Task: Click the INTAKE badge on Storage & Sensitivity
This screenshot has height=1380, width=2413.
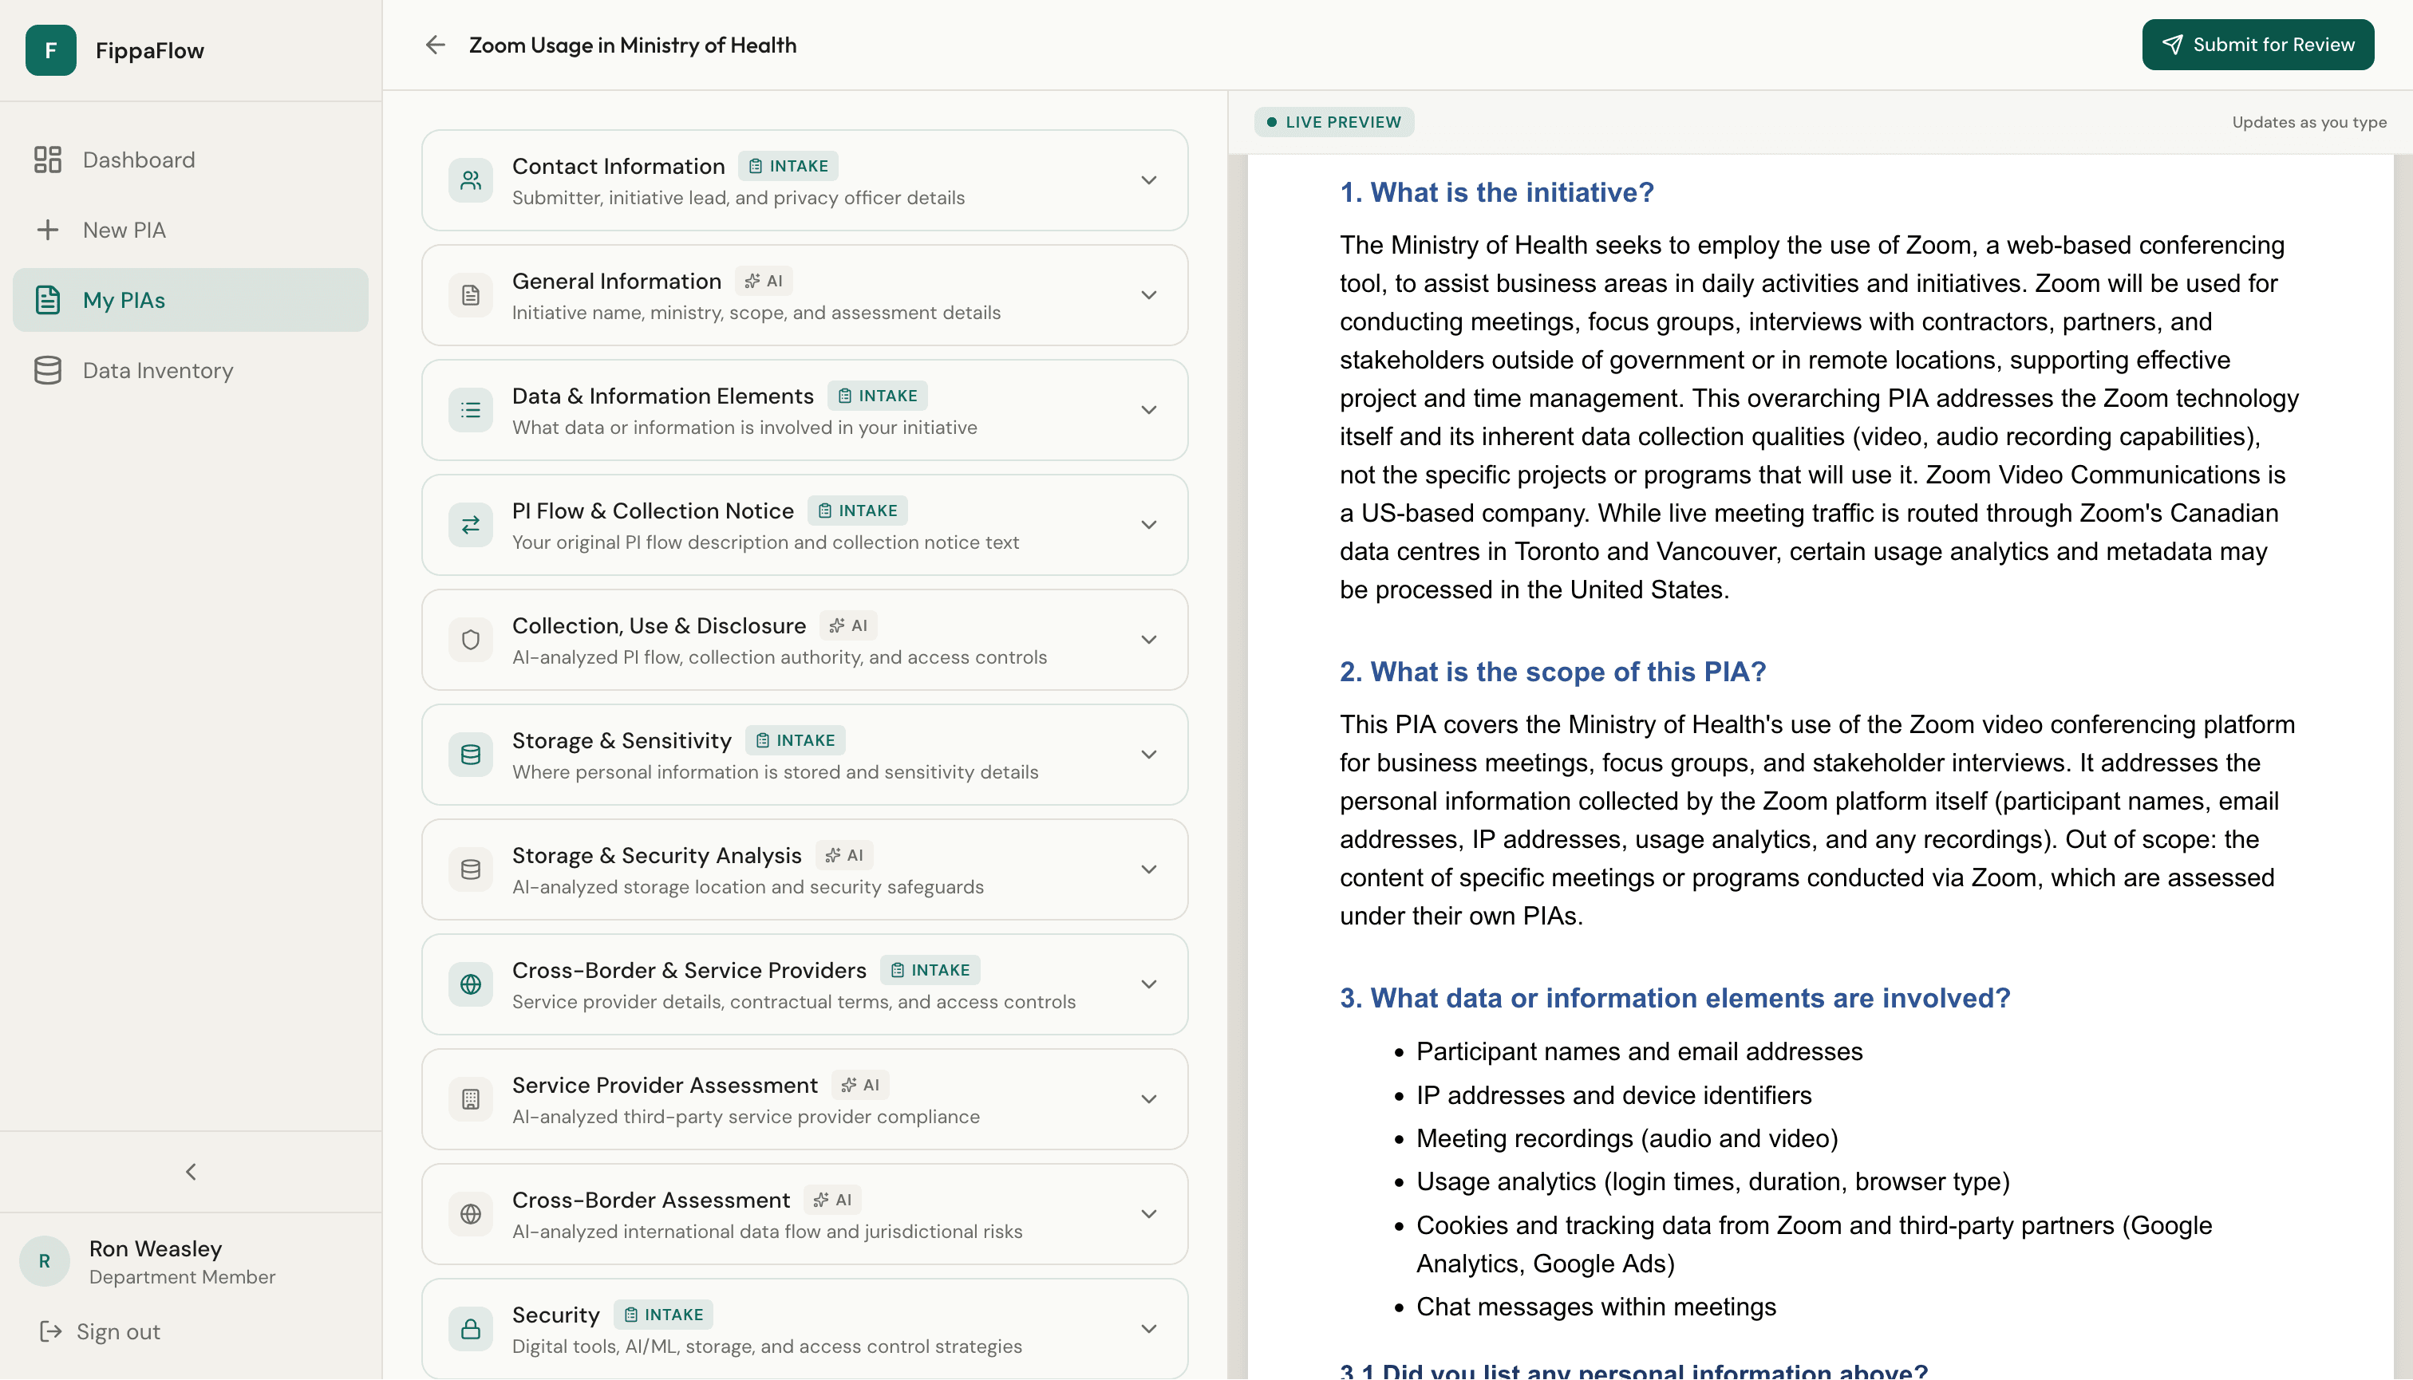Action: coord(796,740)
